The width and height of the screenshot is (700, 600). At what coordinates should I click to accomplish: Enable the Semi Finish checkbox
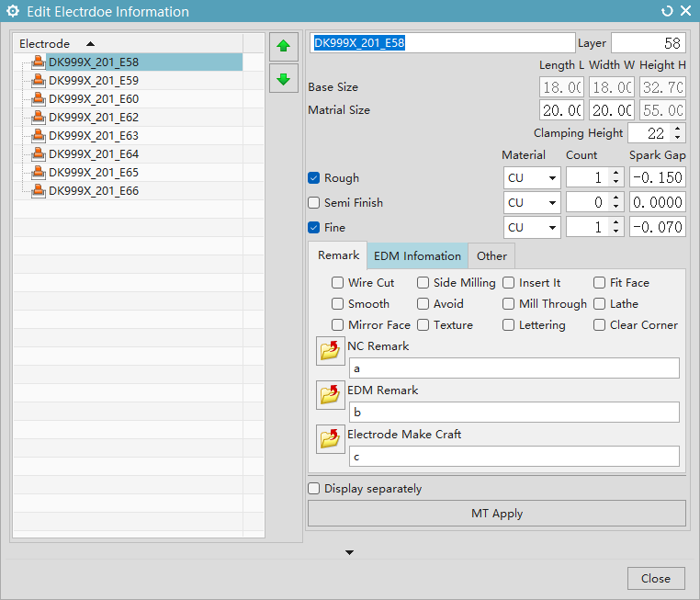pyautogui.click(x=314, y=203)
